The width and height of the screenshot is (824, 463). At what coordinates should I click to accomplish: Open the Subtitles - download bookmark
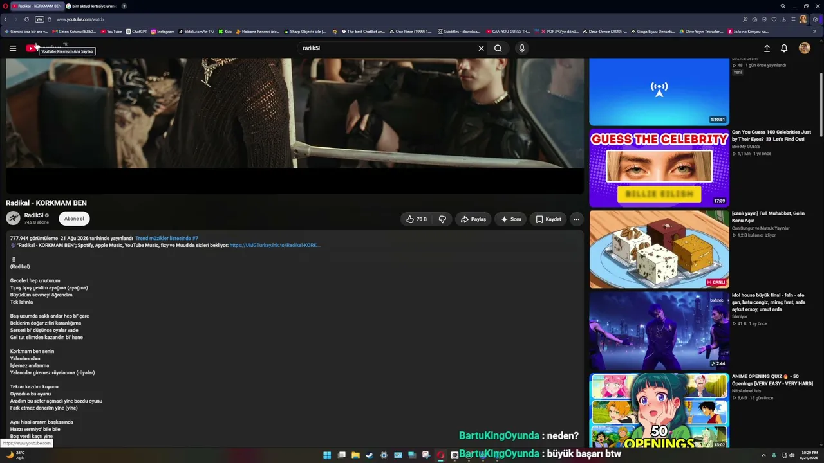pyautogui.click(x=459, y=32)
